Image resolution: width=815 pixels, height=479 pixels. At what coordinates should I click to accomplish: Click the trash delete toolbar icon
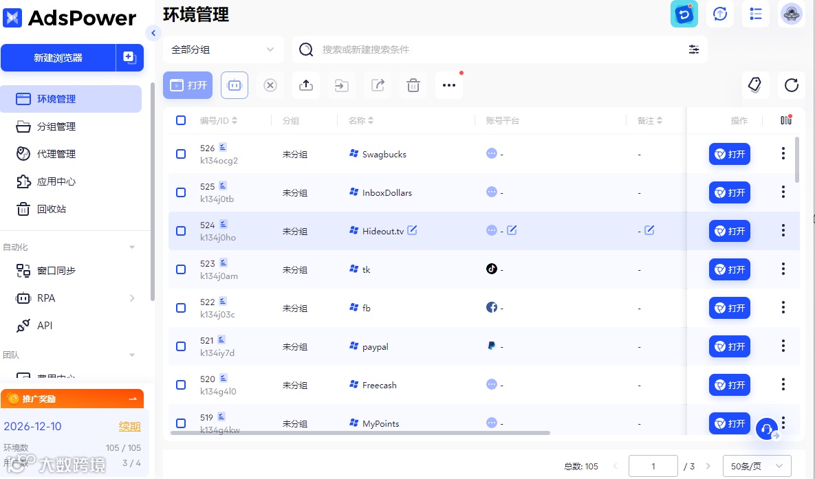pos(413,85)
